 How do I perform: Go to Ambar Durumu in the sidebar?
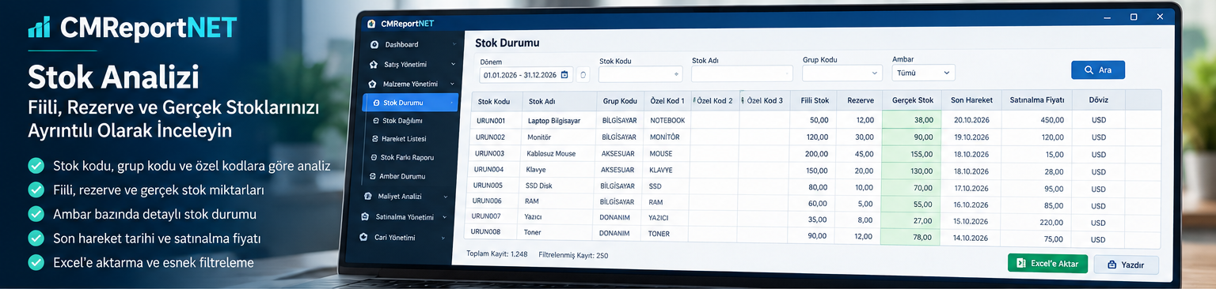pyautogui.click(x=397, y=176)
